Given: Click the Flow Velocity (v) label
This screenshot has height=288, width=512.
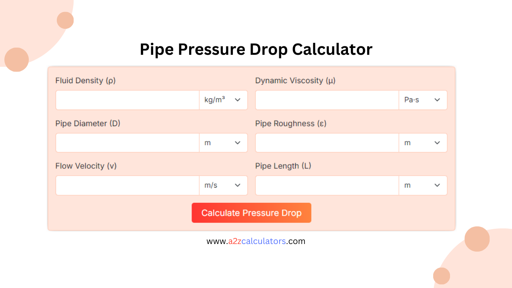Looking at the screenshot, I should (x=86, y=166).
